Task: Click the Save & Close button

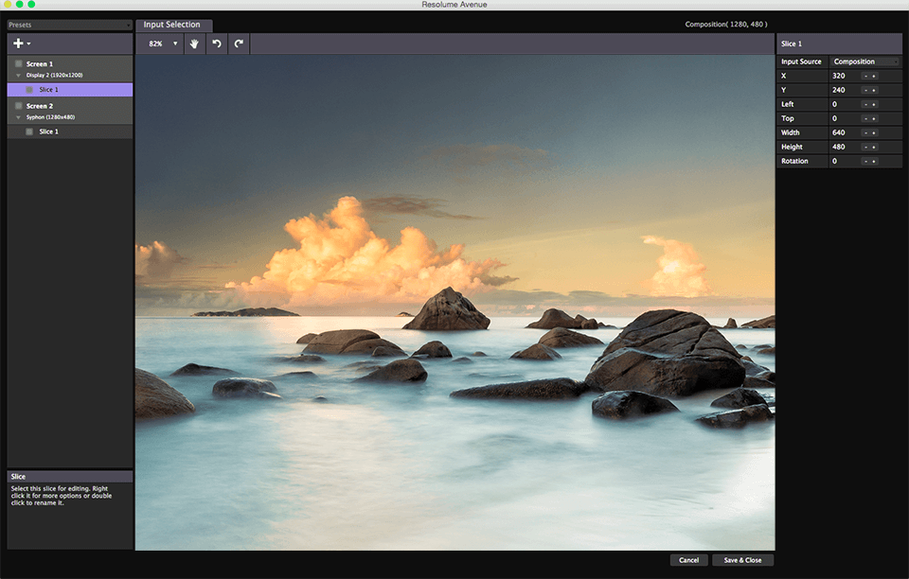Action: 742,560
